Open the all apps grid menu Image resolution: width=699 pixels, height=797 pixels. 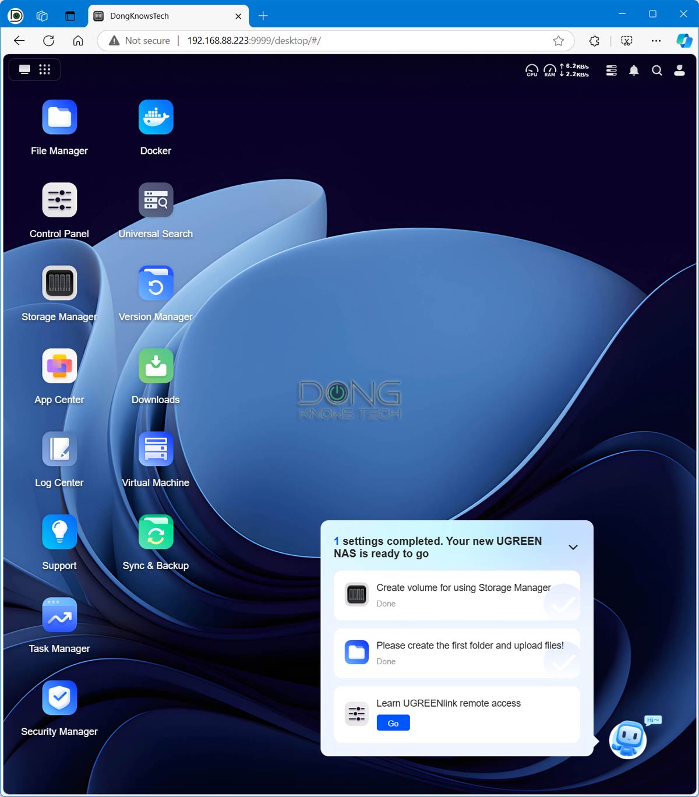tap(45, 69)
